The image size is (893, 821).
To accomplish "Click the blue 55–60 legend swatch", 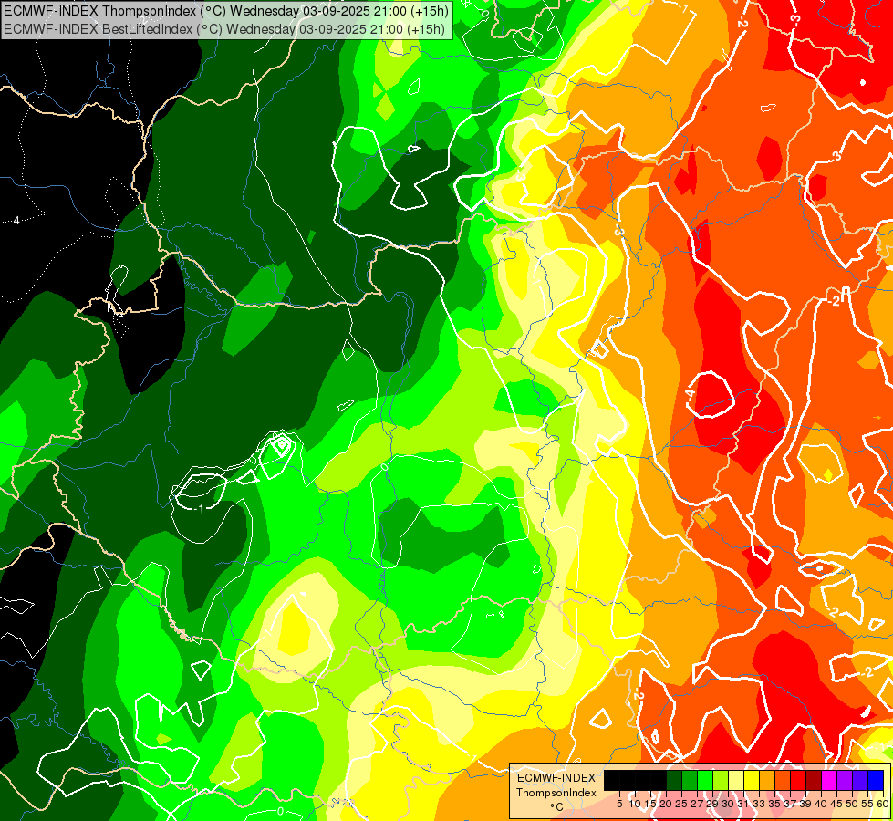I will (x=876, y=781).
